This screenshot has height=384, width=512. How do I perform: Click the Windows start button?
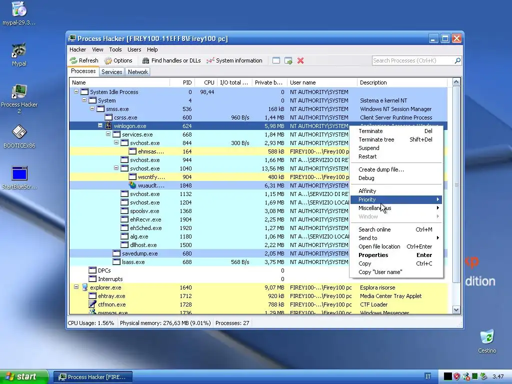24,376
